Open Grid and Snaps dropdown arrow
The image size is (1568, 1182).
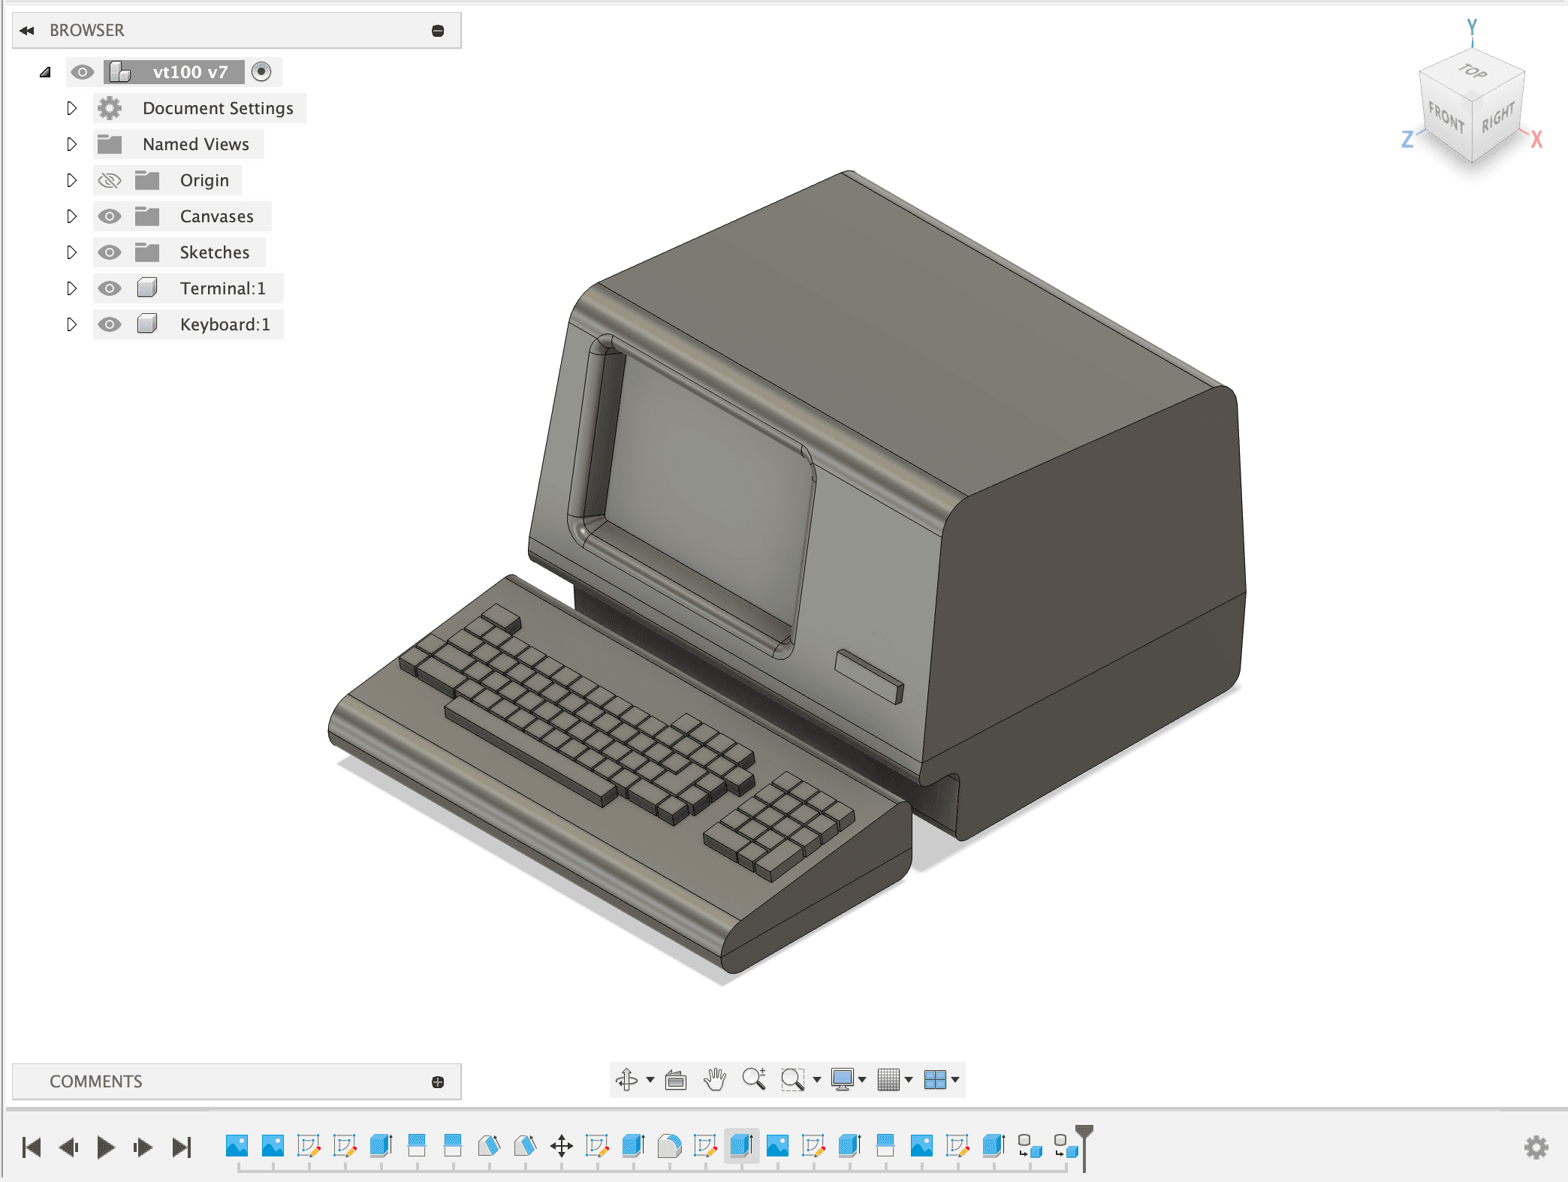909,1080
